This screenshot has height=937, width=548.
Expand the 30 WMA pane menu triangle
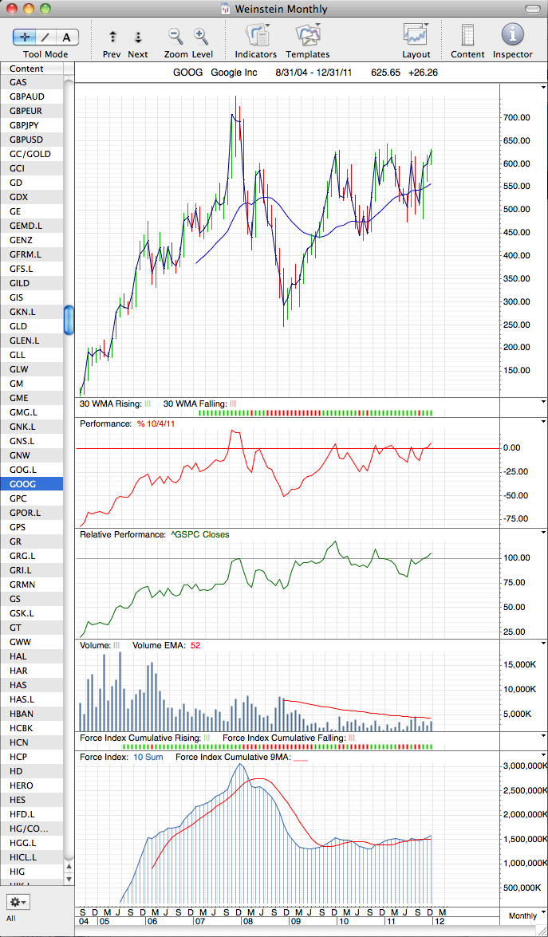(x=543, y=402)
